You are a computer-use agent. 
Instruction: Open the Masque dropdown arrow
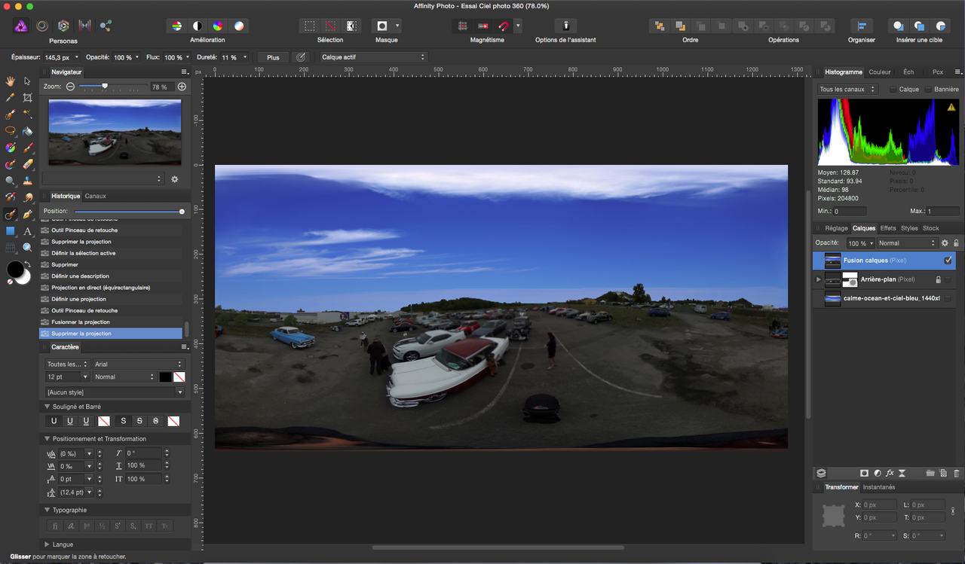[397, 26]
